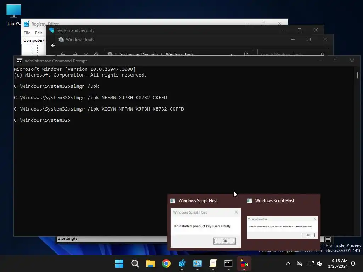
Task: Refresh the Windows Tools address bar
Action: (x=246, y=54)
